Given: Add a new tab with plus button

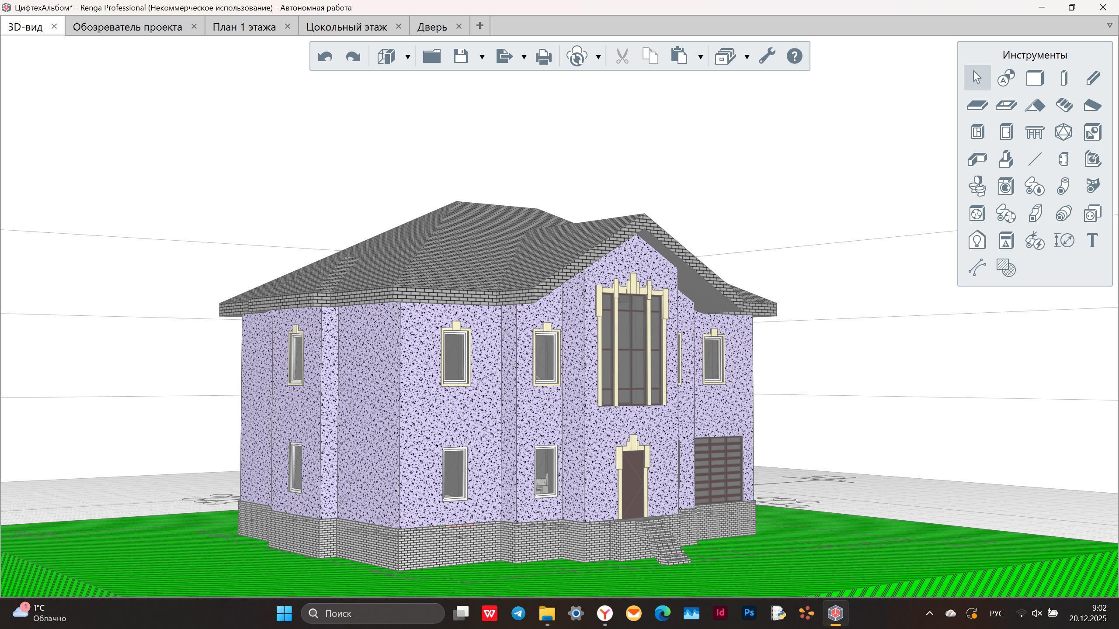Looking at the screenshot, I should (480, 26).
